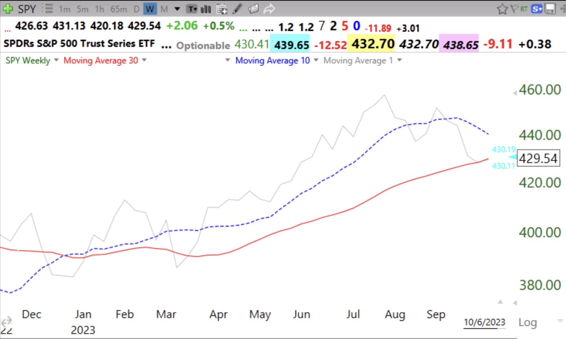Image resolution: width=566 pixels, height=339 pixels.
Task: Switch to 65m timeframe
Action: (x=119, y=9)
